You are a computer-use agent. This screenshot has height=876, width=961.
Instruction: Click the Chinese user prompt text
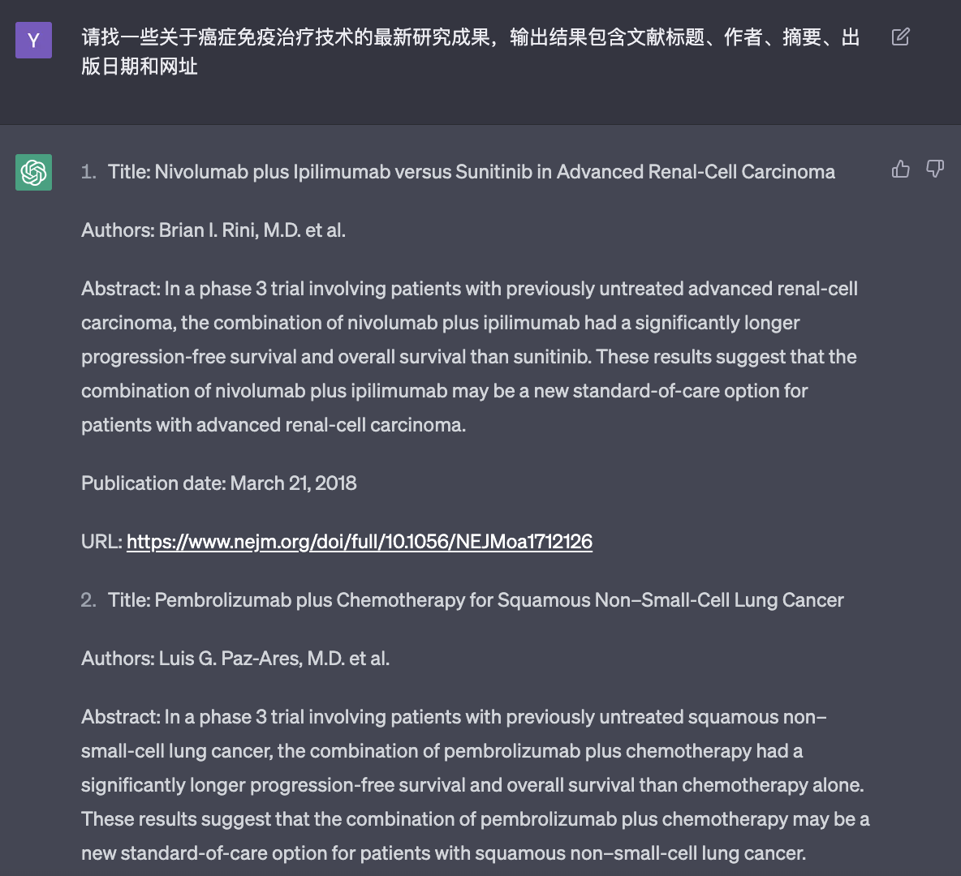470,51
